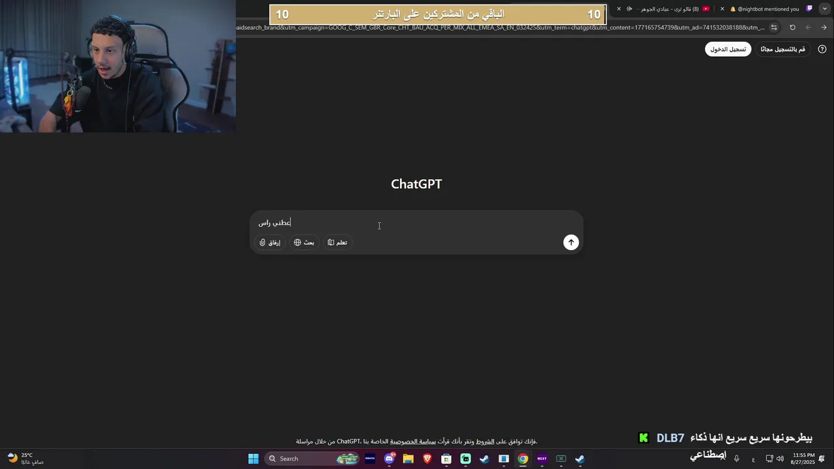Click the media playing icon on YouTube tab
834x469 pixels.
629,9
